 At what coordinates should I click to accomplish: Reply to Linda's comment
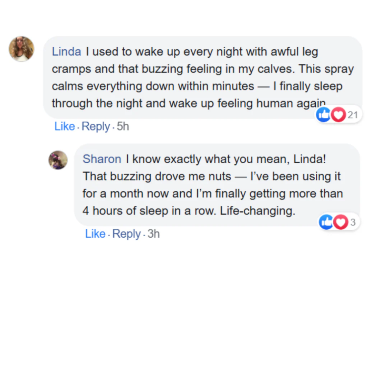point(96,126)
